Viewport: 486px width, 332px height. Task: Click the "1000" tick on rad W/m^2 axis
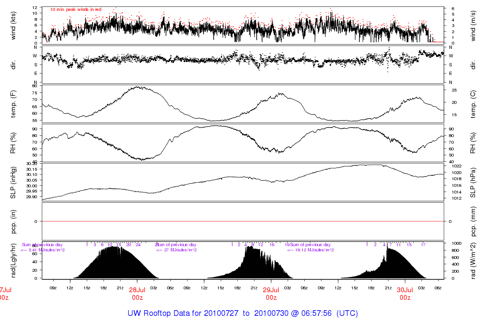tap(457, 243)
